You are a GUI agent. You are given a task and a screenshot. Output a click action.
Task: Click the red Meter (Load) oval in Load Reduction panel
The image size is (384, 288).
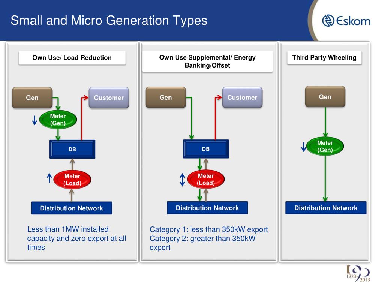tap(72, 180)
